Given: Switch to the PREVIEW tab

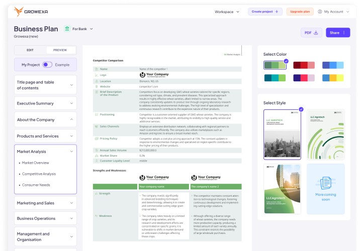Looking at the screenshot, I should coord(60,50).
